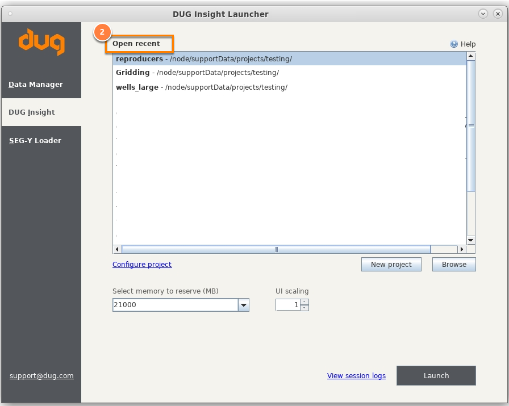Screen dimensions: 509x406
Task: Expand the memory to reserve dropdown
Action: click(x=244, y=305)
